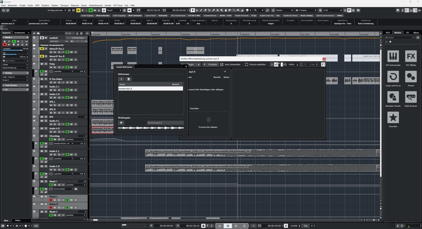
Task: Toggle read automation on O-Ton Geber track
Action: coord(67,82)
